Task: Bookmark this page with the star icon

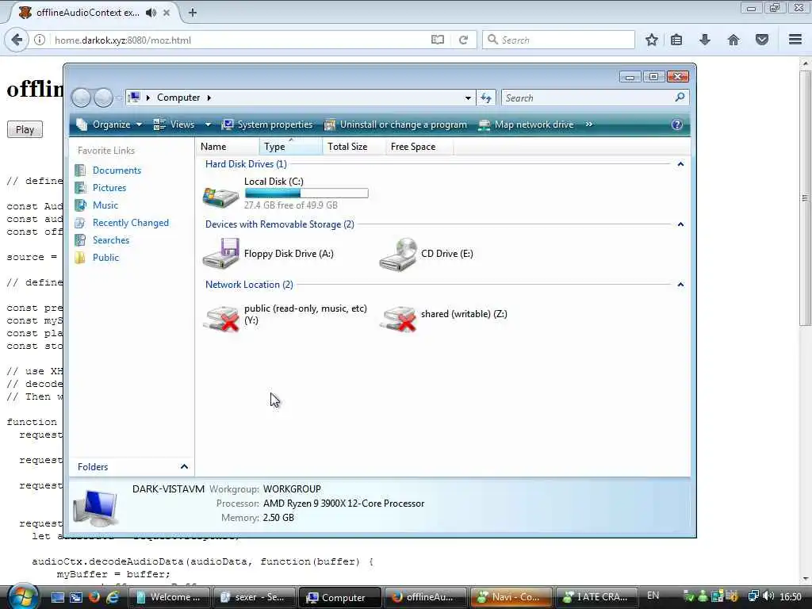Action: pos(652,40)
